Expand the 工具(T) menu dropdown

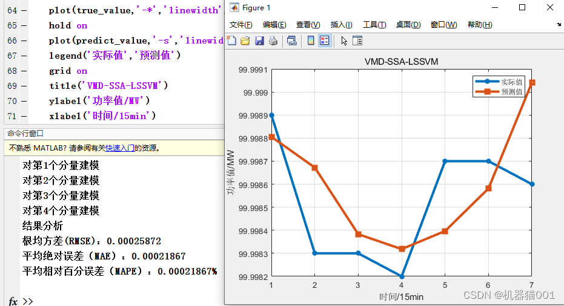pos(374,25)
